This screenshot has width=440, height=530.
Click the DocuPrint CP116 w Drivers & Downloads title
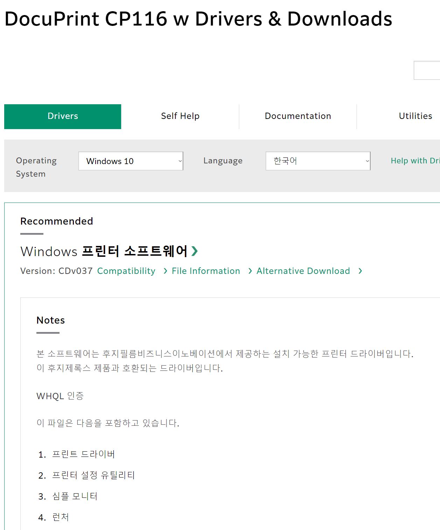click(198, 19)
